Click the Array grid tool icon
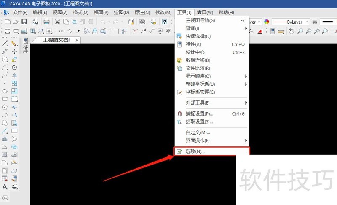The height and width of the screenshot is (205, 337). (x=14, y=83)
